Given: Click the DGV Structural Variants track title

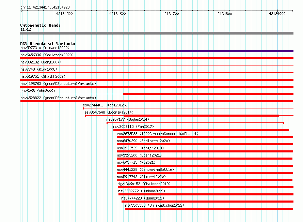Looking at the screenshot, I should pyautogui.click(x=48, y=44).
